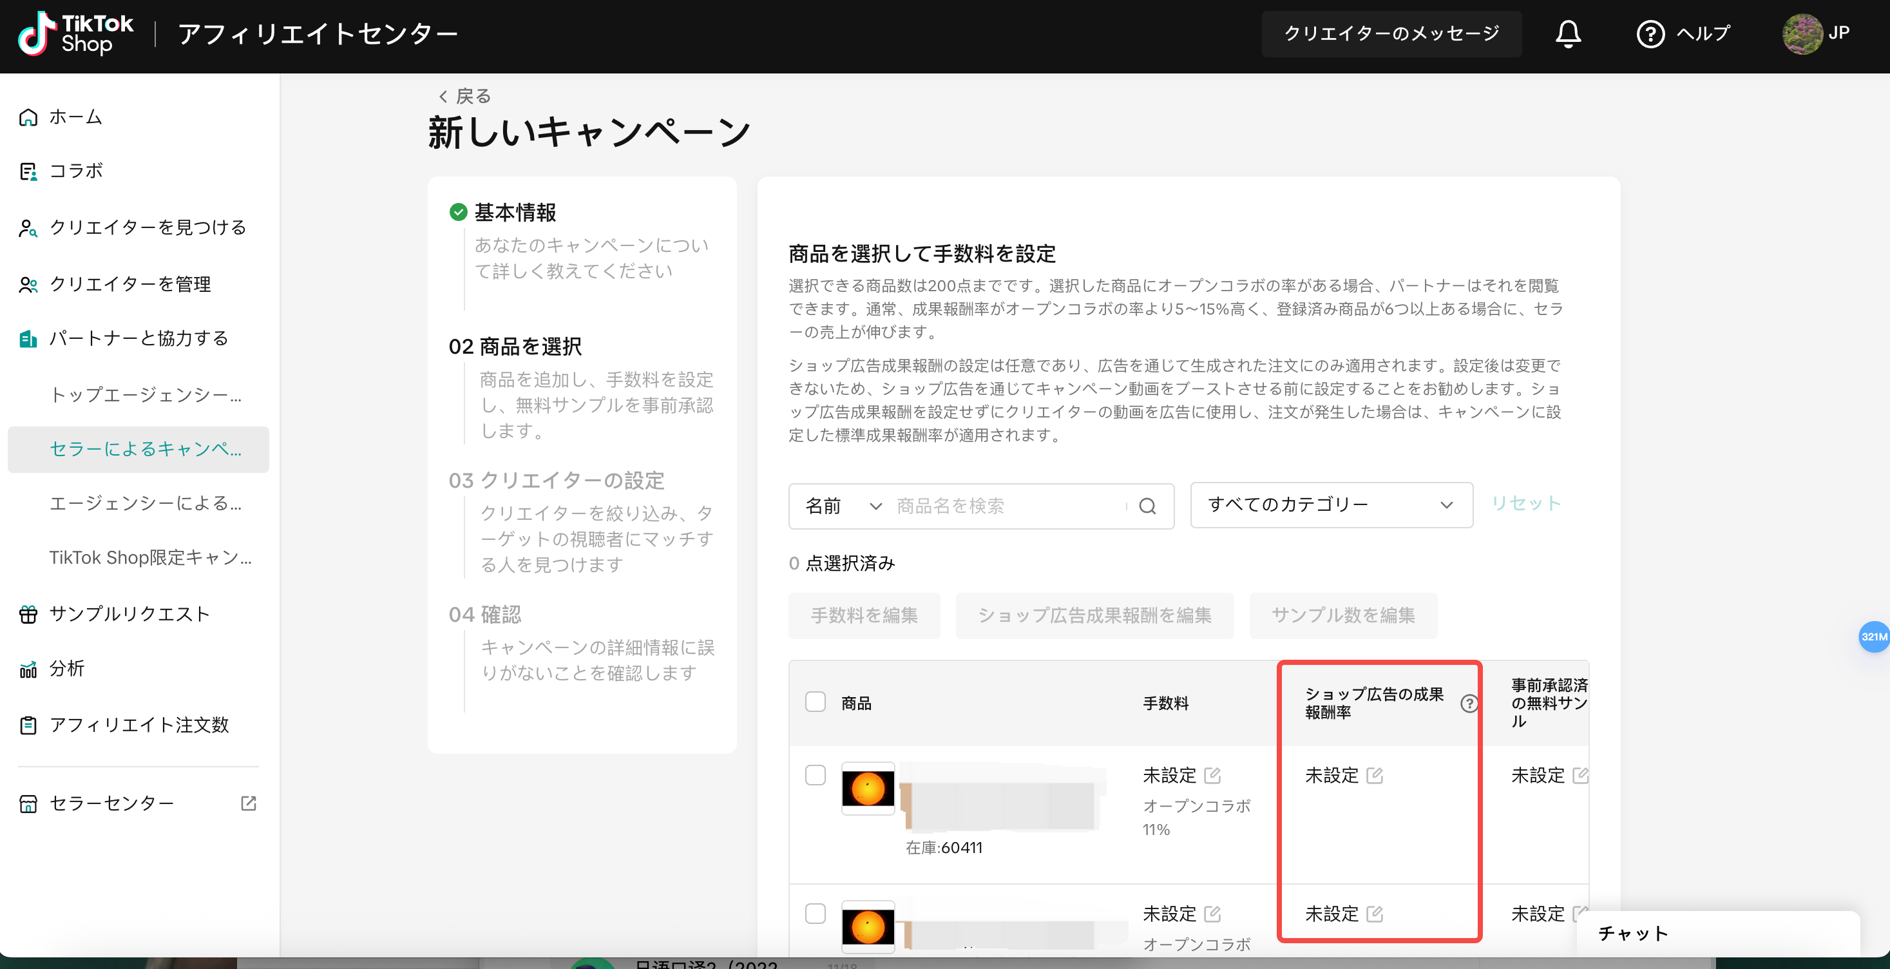Viewport: 1890px width, 969px height.
Task: Click the blue 321M floating badge
Action: tap(1874, 637)
